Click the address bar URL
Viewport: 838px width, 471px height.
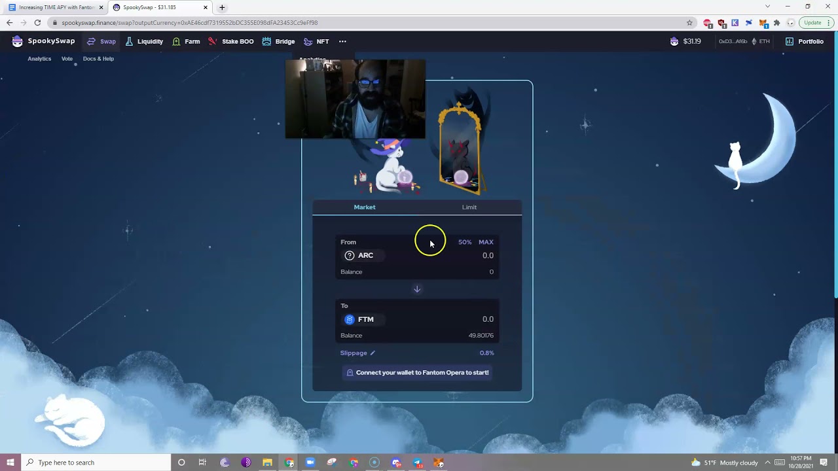pos(190,23)
